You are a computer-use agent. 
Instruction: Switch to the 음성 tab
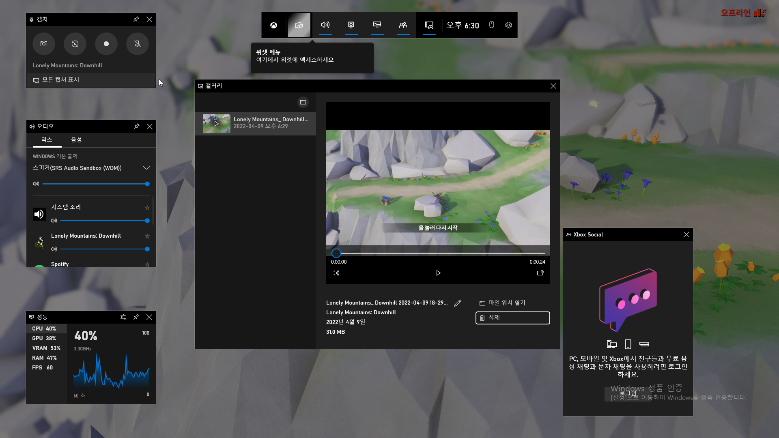click(76, 140)
